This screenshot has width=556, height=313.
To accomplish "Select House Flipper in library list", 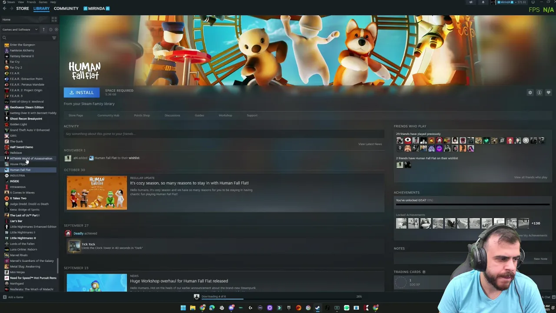I will click(x=19, y=164).
